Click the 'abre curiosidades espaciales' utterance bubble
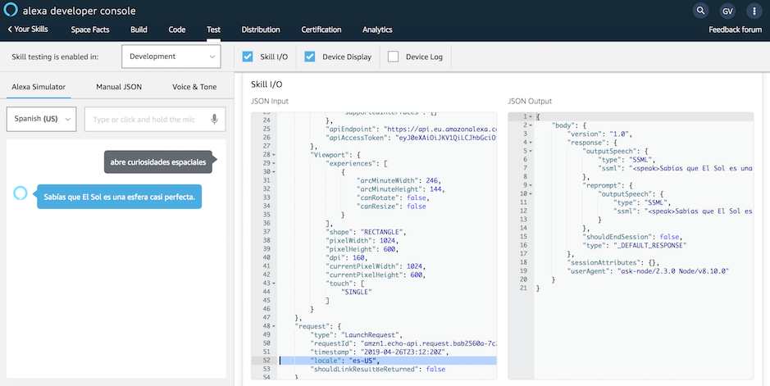Image resolution: width=770 pixels, height=386 pixels. tap(158, 161)
